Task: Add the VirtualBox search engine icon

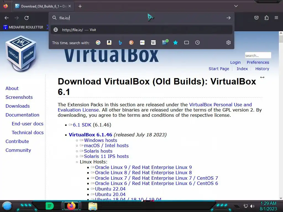Action: [165, 42]
